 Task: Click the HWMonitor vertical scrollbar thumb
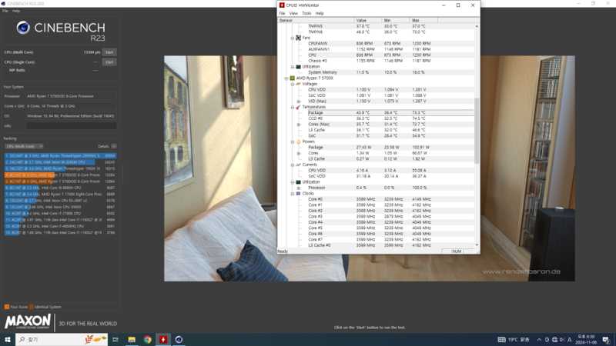click(x=477, y=131)
